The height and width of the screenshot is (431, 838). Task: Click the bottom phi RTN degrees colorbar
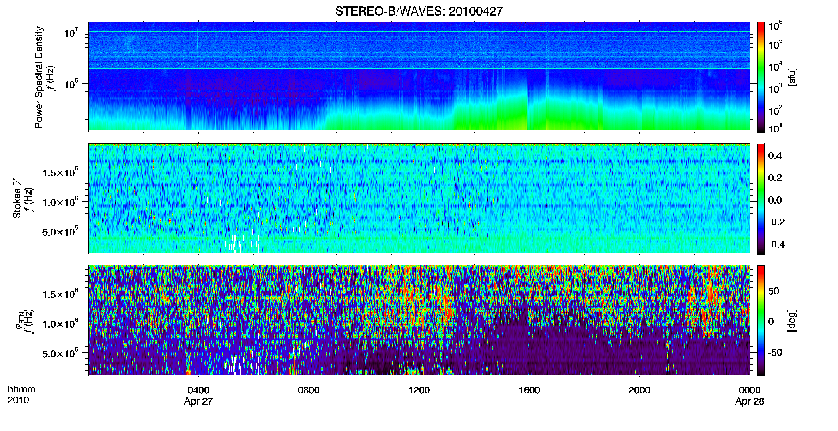(761, 320)
